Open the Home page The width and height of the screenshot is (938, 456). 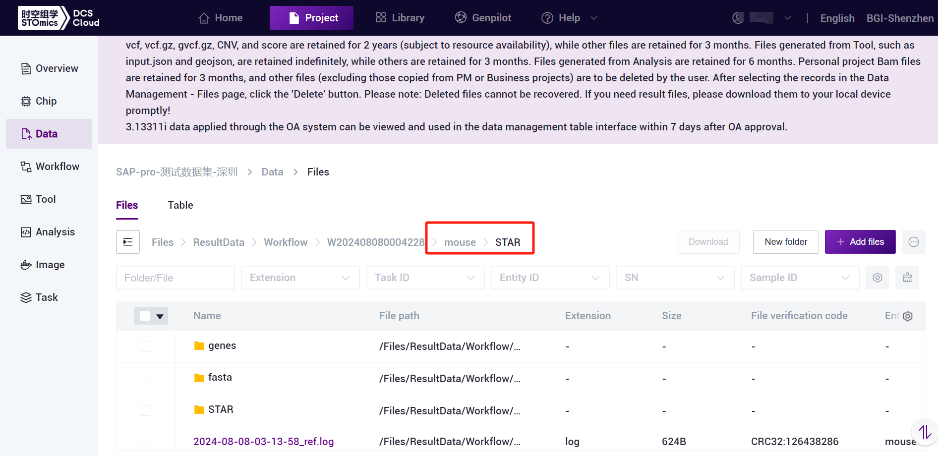coord(221,18)
